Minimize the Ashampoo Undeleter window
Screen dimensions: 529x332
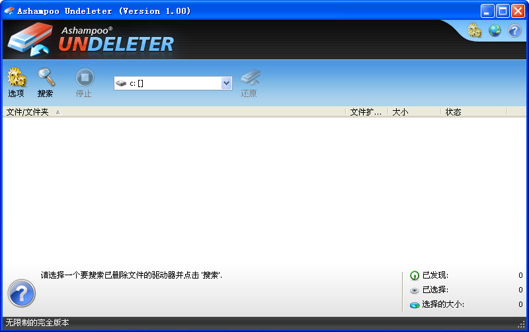tap(488, 11)
